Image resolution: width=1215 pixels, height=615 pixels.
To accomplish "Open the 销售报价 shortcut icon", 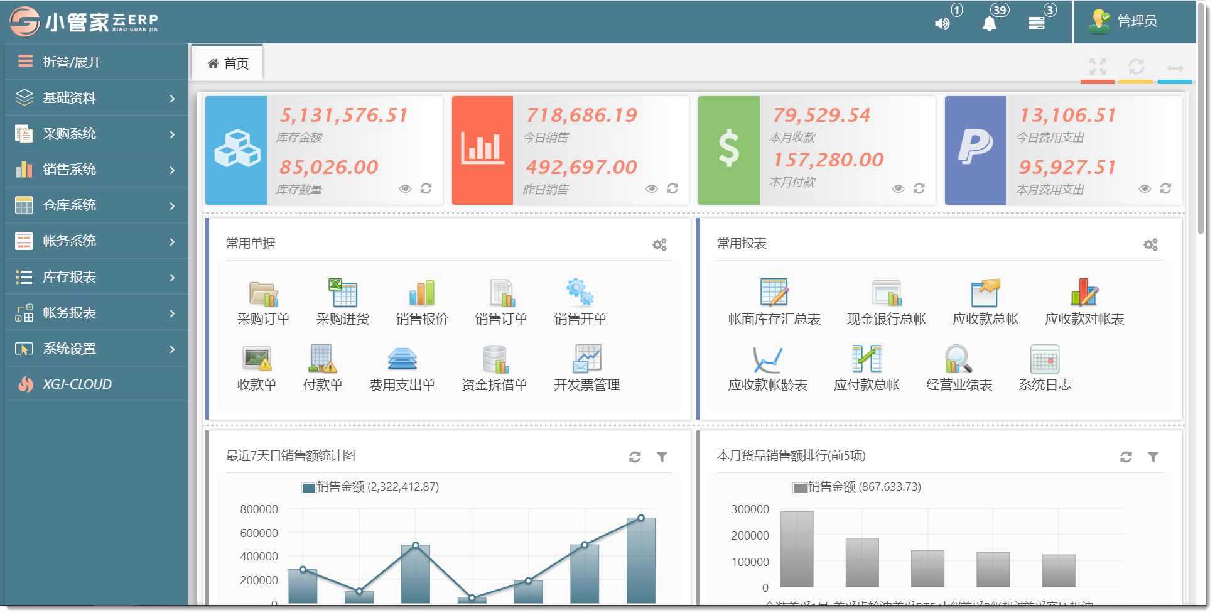I will tap(421, 293).
